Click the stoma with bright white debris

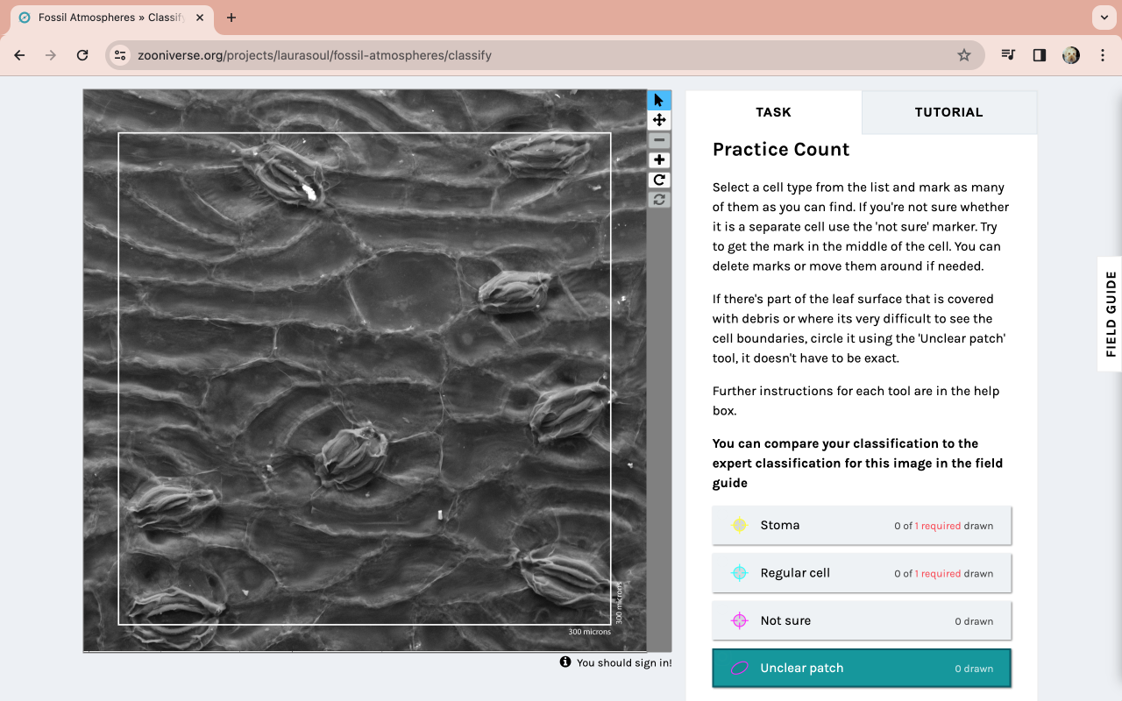click(284, 175)
